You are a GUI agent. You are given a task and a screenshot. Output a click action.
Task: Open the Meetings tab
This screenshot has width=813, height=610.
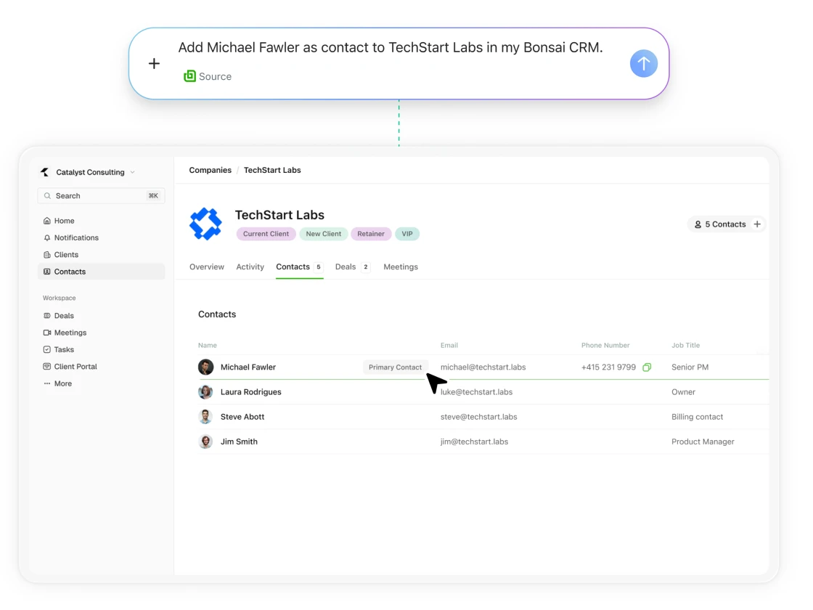[401, 267]
